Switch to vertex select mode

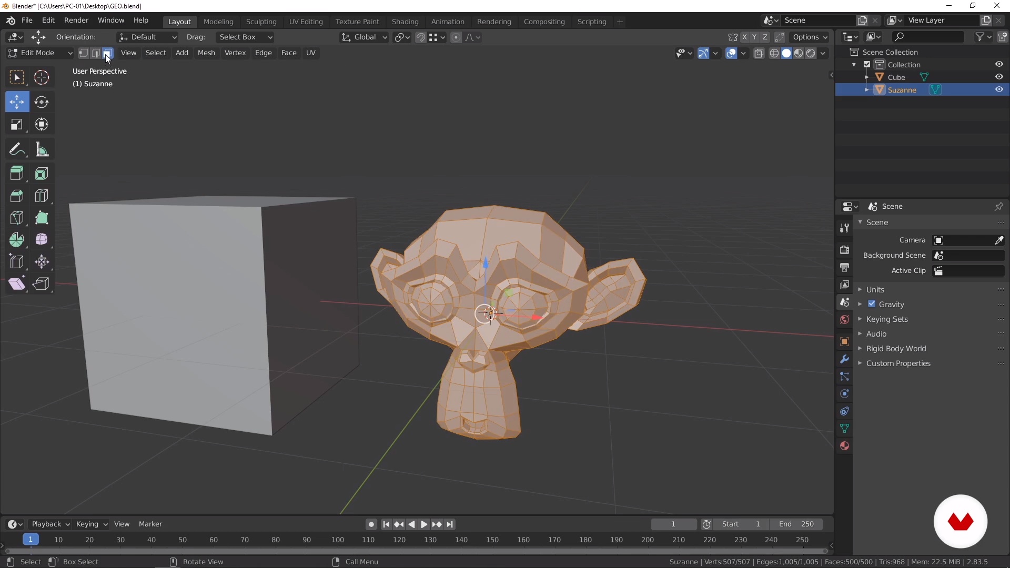coord(84,53)
